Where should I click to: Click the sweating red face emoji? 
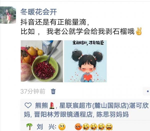click(78, 127)
